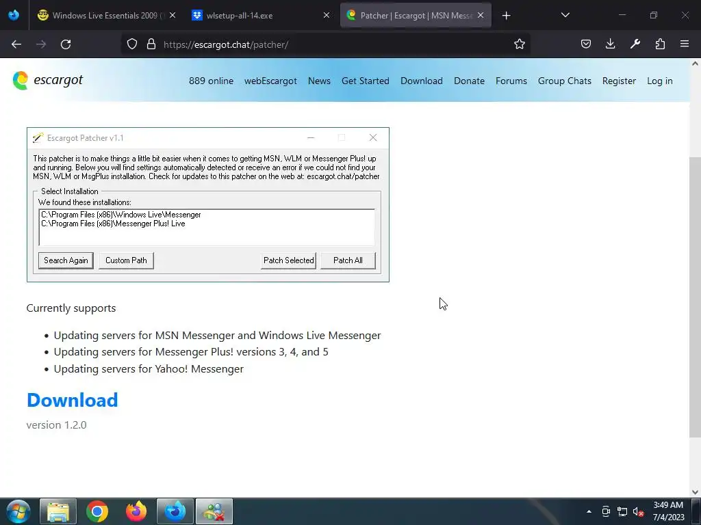The width and height of the screenshot is (701, 525).
Task: Open the network tray icon
Action: pos(622,511)
